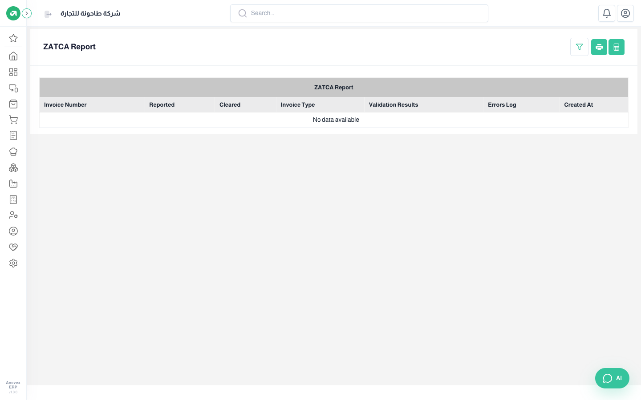This screenshot has width=641, height=400.
Task: Open the settings gear in sidebar
Action: point(13,263)
